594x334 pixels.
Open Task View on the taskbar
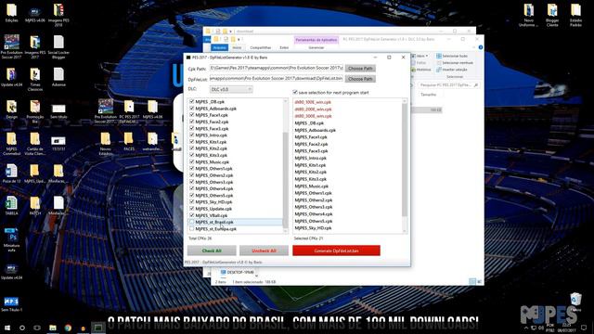click(37, 328)
